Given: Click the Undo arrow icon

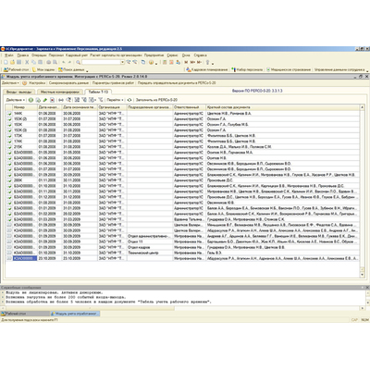Looking at the screenshot, I should click(x=63, y=62).
